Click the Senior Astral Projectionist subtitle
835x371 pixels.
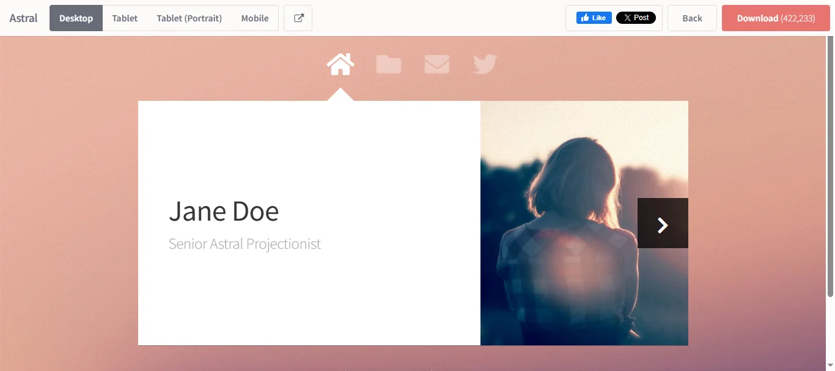click(245, 244)
